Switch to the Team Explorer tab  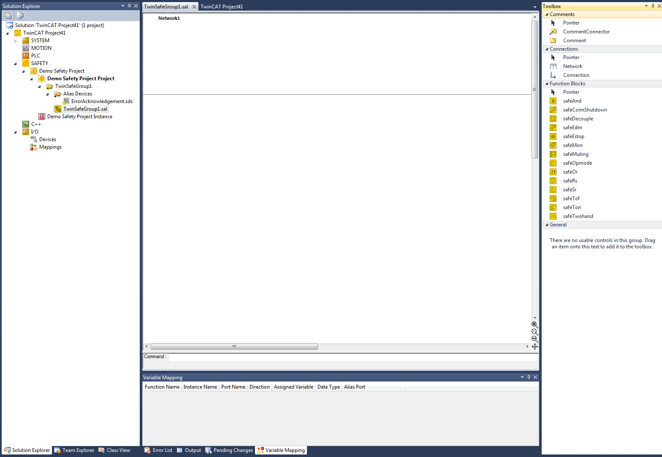click(74, 450)
